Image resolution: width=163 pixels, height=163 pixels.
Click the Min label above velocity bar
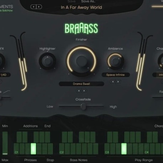click(5, 126)
